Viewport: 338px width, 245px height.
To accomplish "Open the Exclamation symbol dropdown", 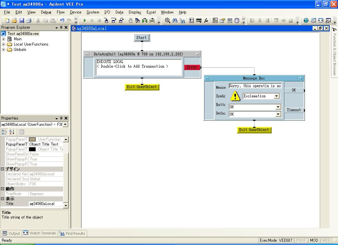I will click(277, 96).
